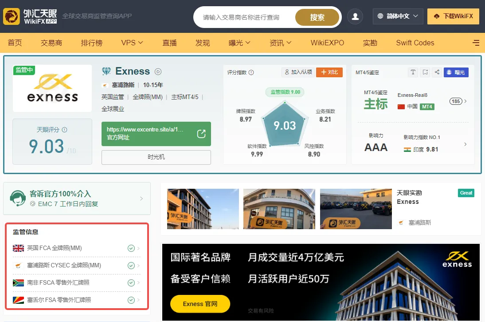This screenshot has height=322, width=485.
Task: Click the blue 曝光 report button
Action: pos(456,72)
